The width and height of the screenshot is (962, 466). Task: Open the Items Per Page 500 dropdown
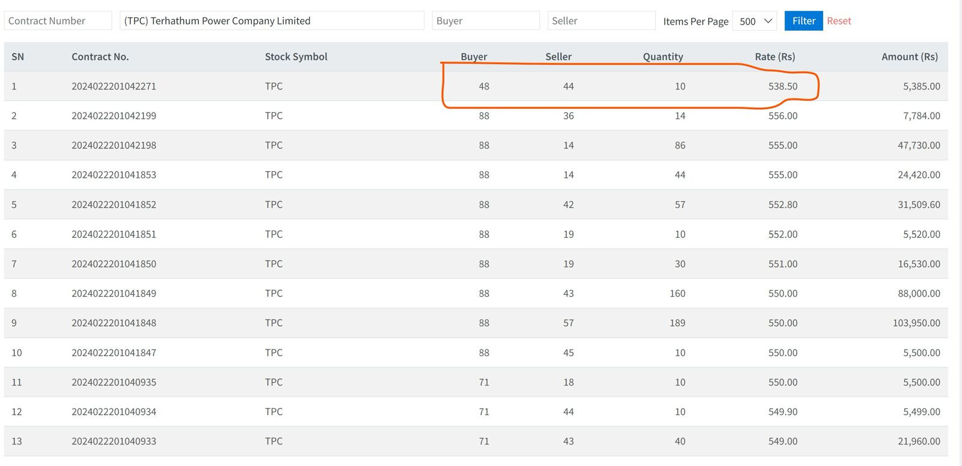pos(755,21)
